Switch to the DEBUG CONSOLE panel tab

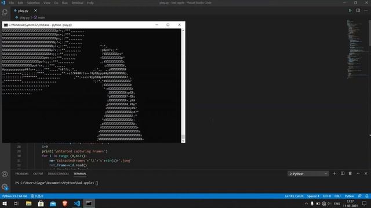click(58, 174)
